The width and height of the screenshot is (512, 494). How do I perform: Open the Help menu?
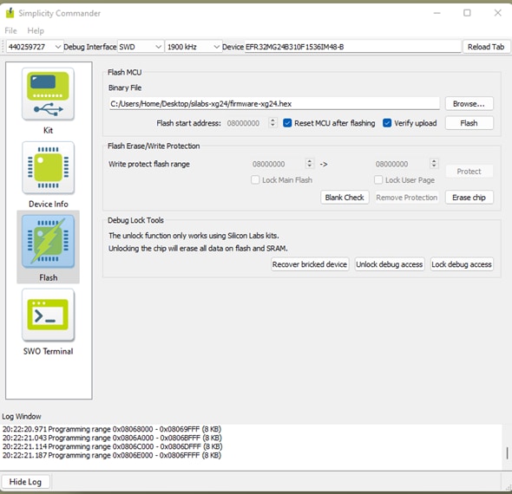[36, 30]
